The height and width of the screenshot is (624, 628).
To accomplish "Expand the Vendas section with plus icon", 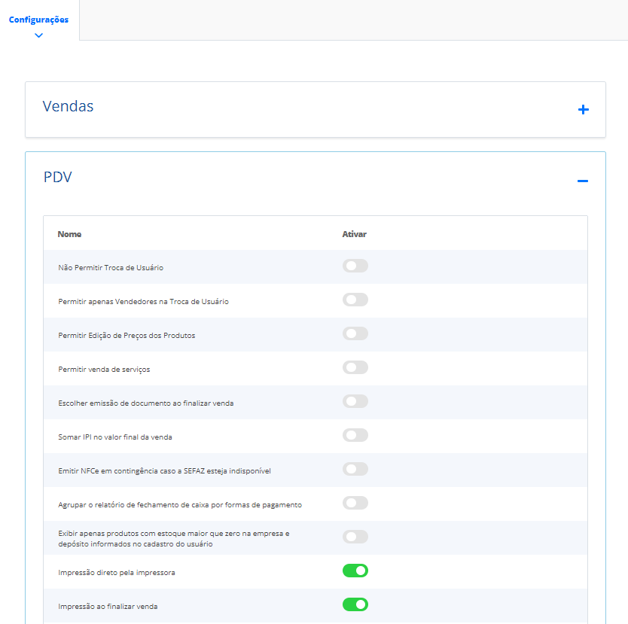I will 583,109.
